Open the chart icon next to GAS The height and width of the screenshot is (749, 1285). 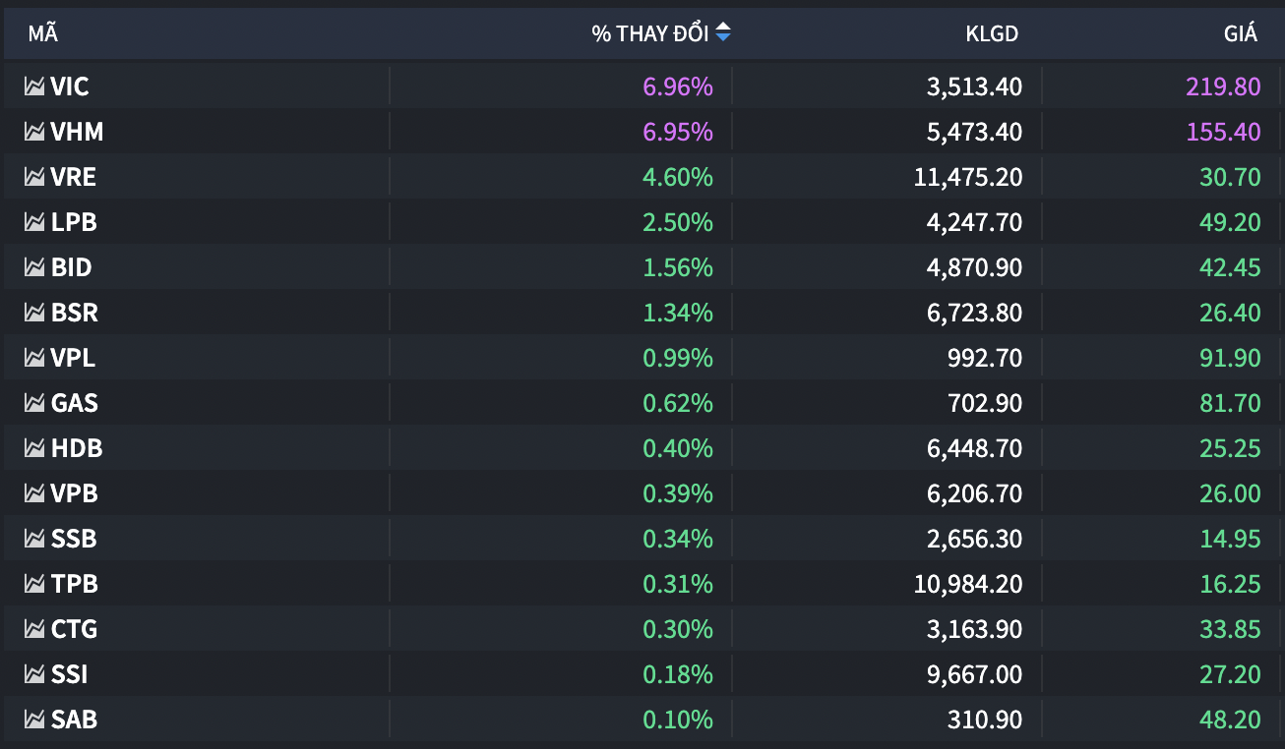(x=35, y=403)
